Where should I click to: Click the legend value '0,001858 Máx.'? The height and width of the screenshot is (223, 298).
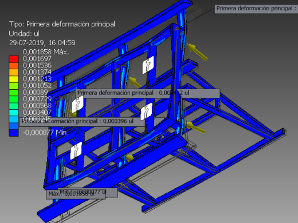(x=46, y=52)
